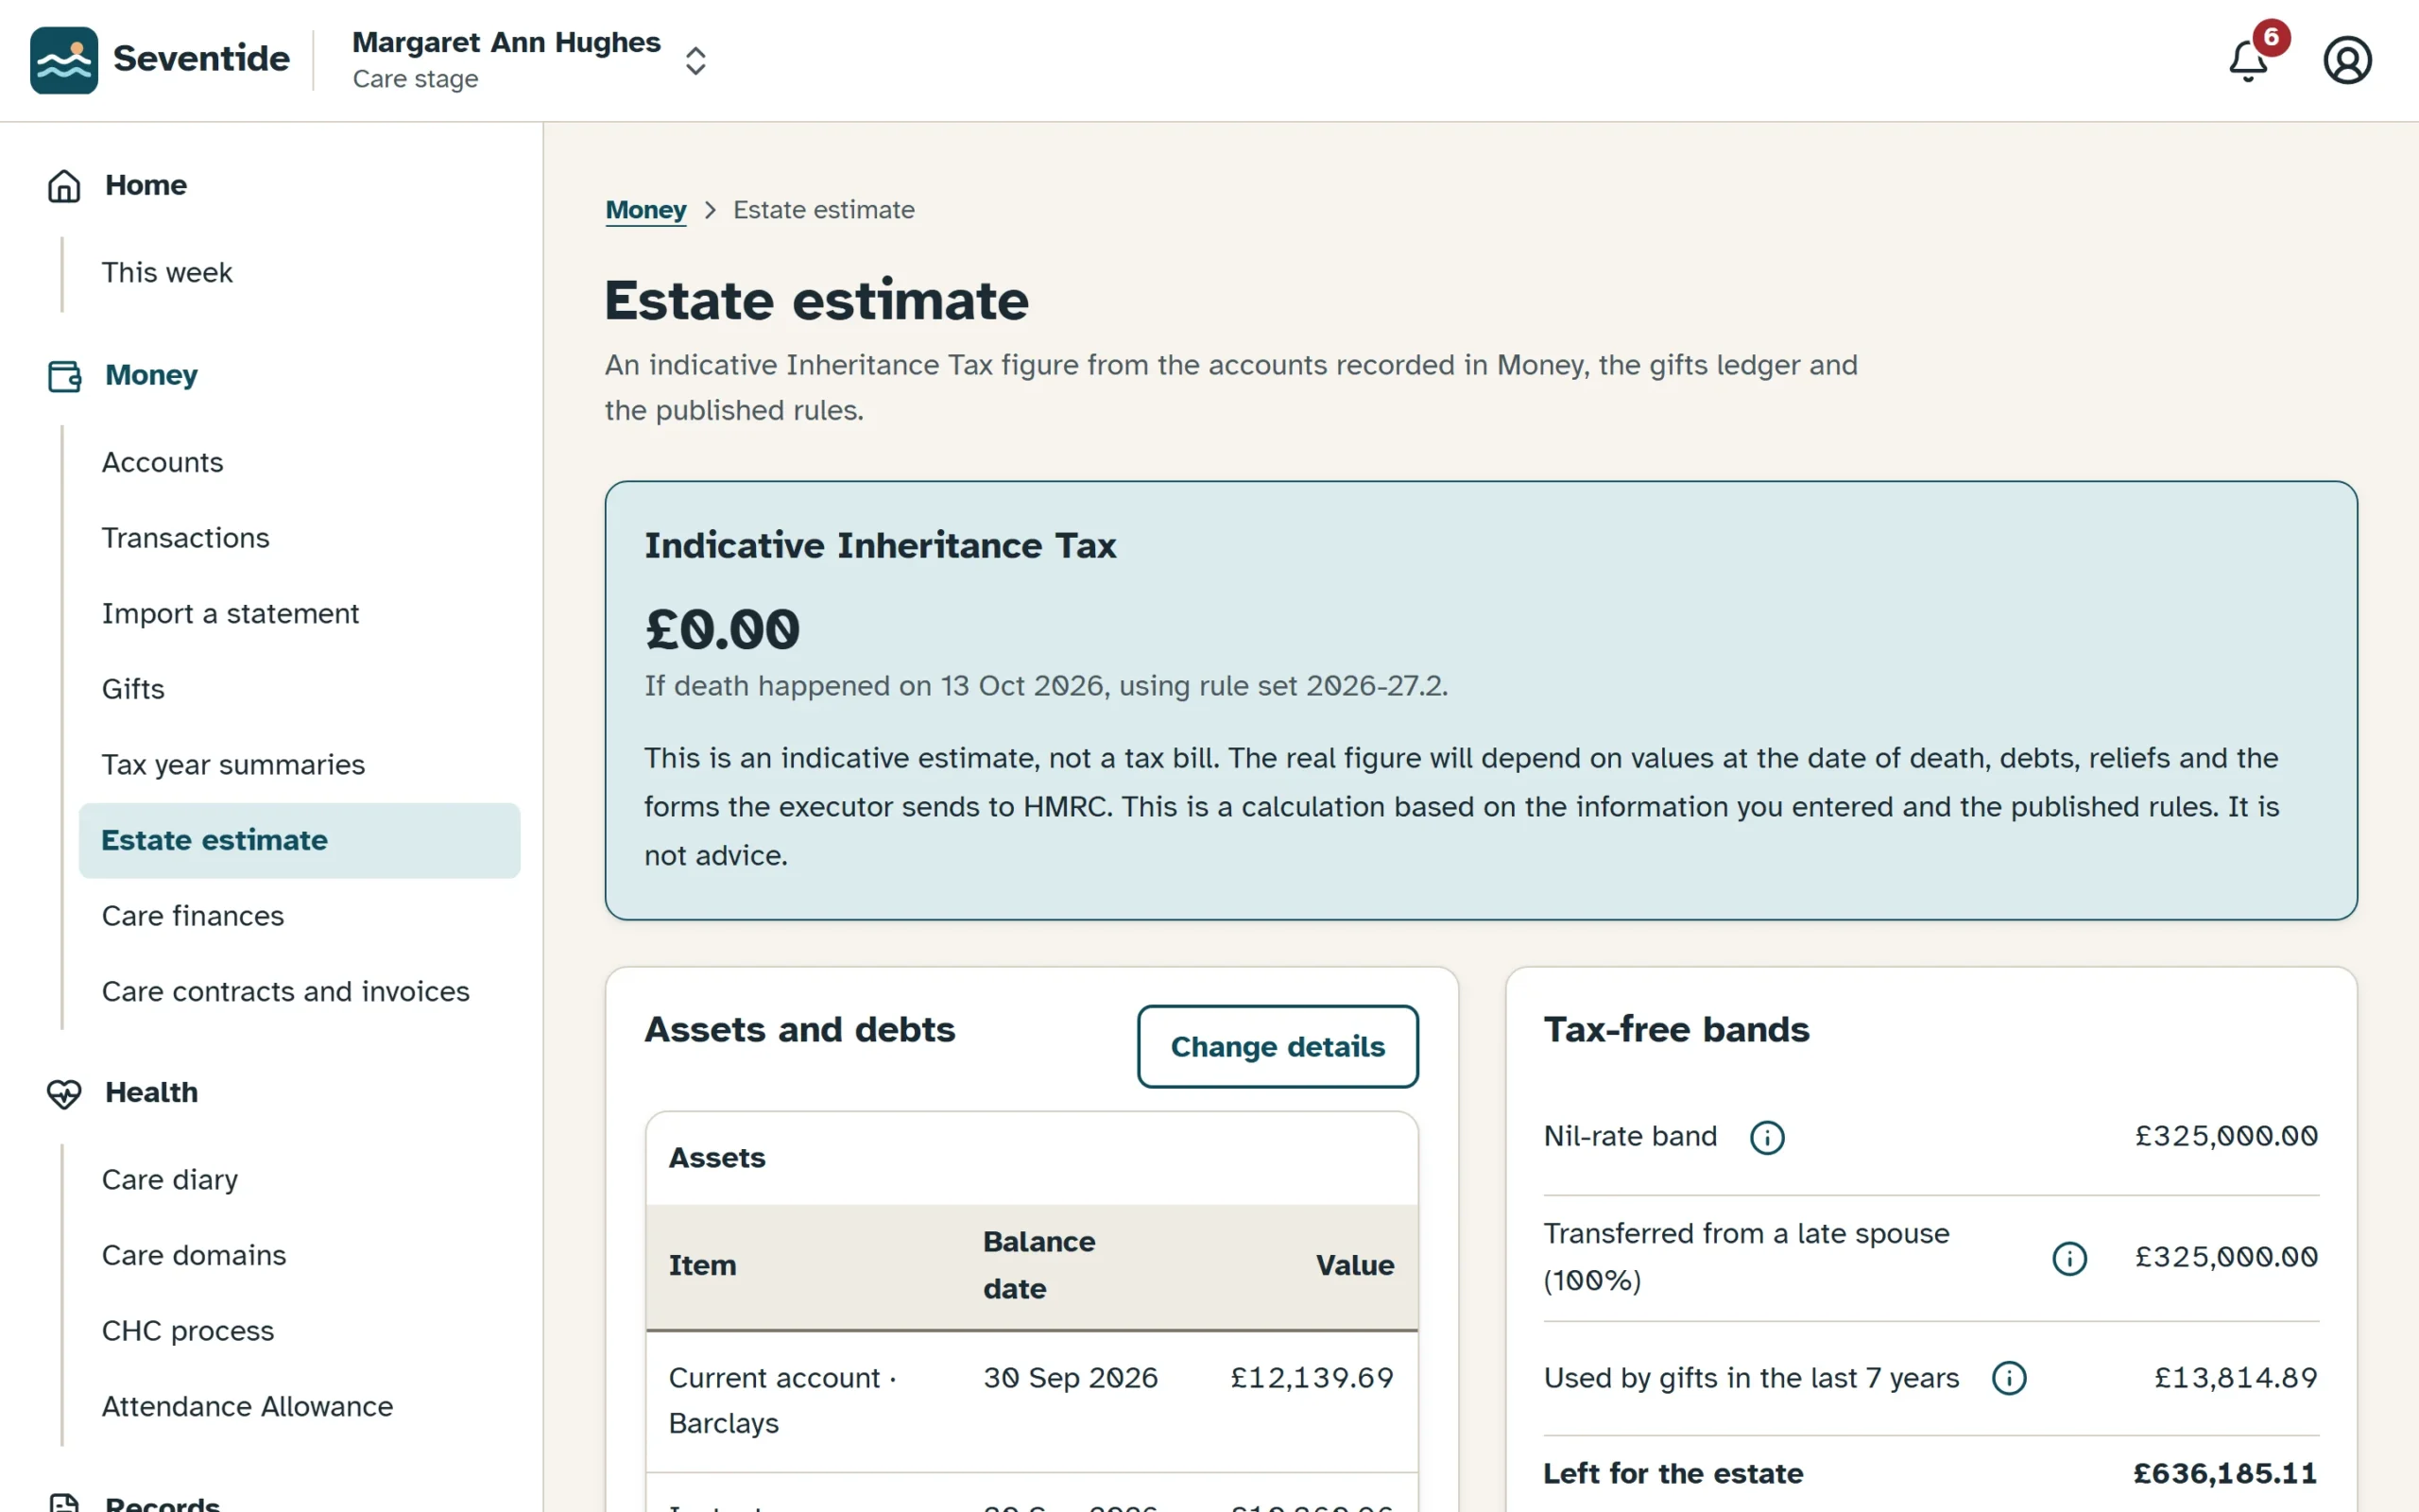Click the £13,814.89 gifts amount
This screenshot has height=1512, width=2419.
[x=2236, y=1378]
